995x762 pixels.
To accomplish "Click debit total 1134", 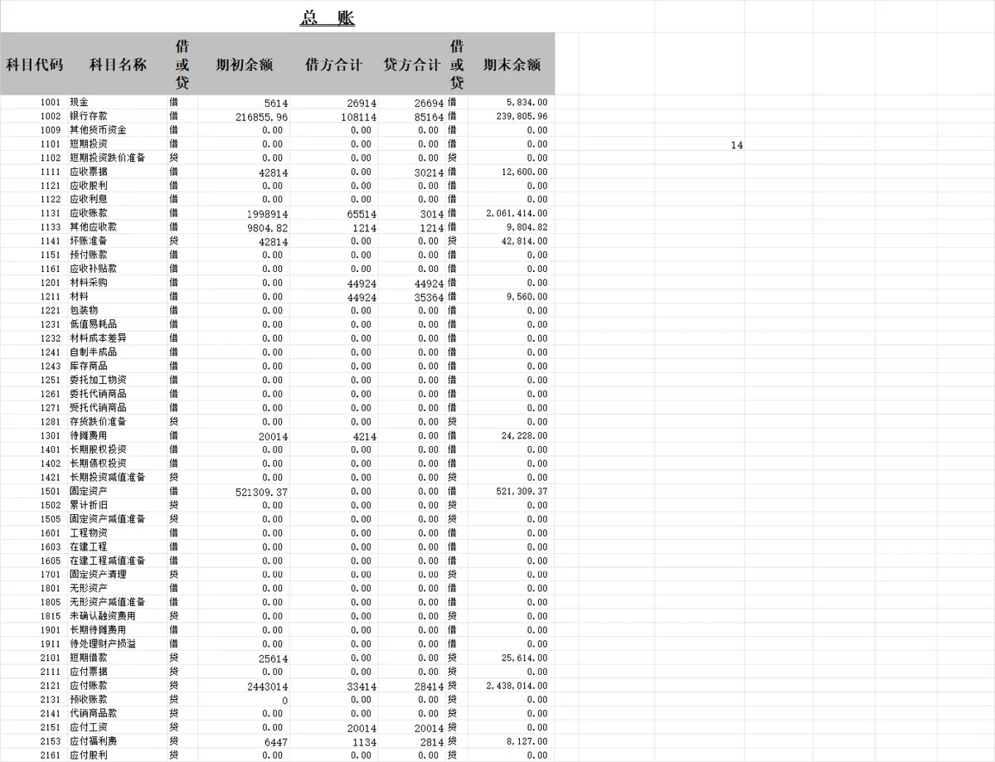I will [x=365, y=742].
